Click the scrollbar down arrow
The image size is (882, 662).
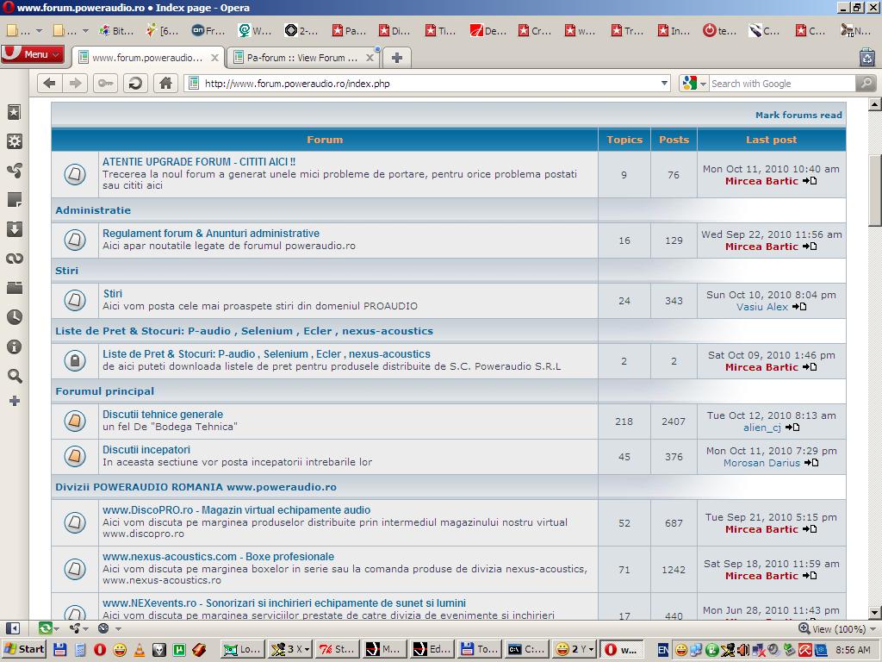(875, 613)
